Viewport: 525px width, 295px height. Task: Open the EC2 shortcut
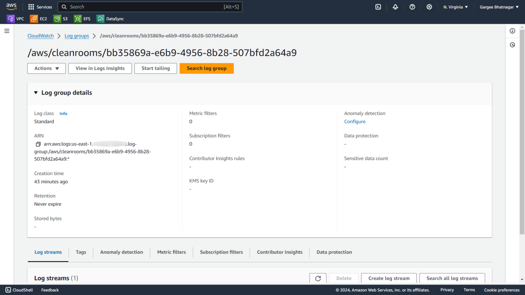39,19
